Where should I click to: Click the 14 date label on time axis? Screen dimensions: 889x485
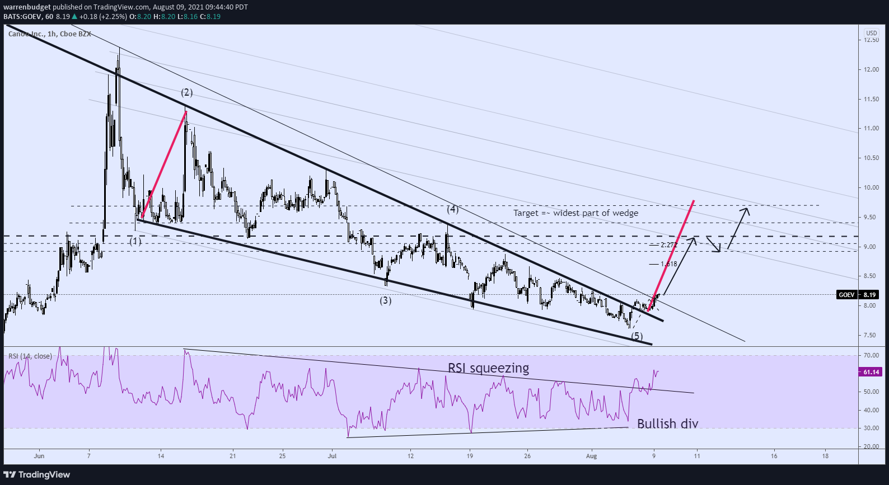(x=161, y=456)
